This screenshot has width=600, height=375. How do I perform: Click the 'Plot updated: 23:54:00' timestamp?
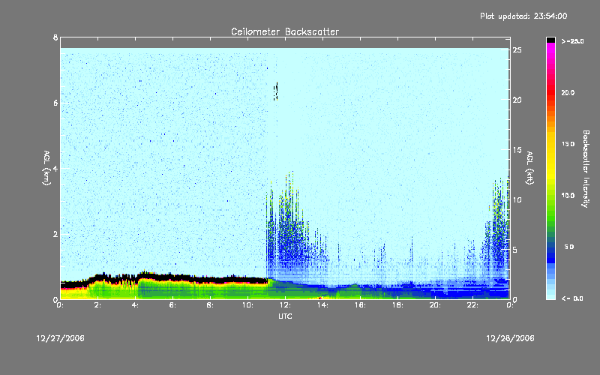(x=523, y=16)
